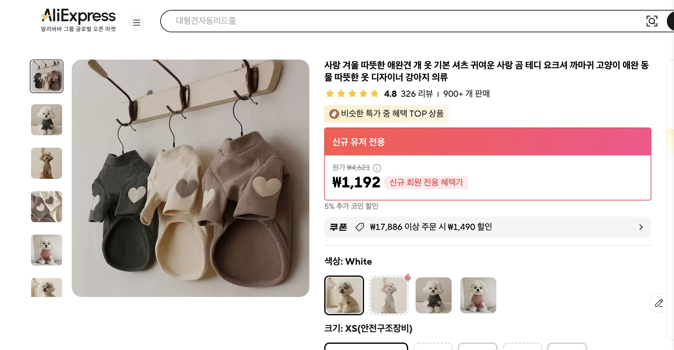Open the image search camera icon
Viewport: 674px width, 350px height.
(x=652, y=21)
